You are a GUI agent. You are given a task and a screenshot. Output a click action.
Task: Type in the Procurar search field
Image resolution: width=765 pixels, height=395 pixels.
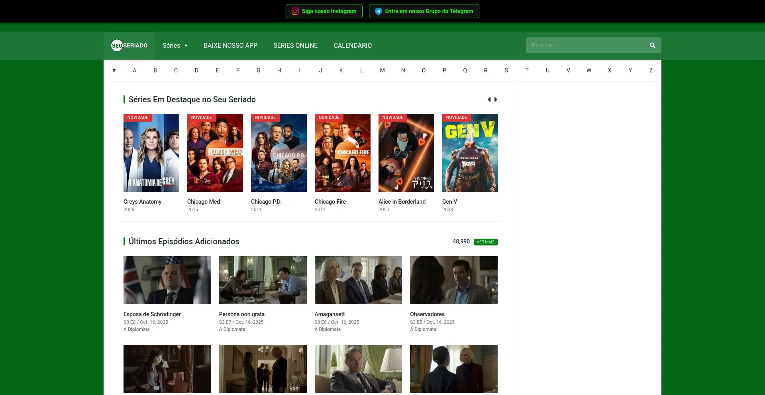tap(586, 45)
